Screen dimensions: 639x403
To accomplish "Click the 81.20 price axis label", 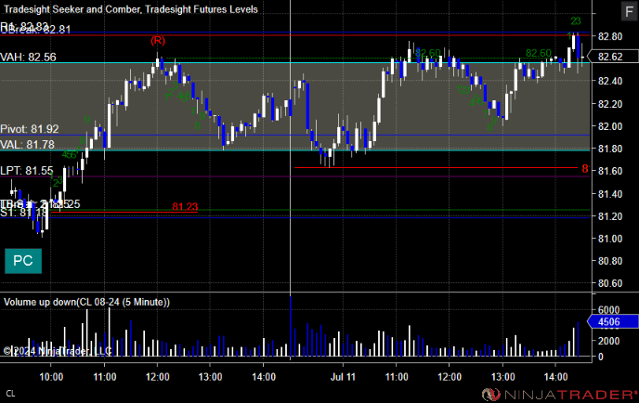I will click(x=610, y=216).
